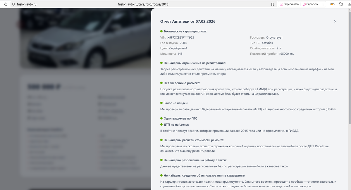
Task: Click the Технические характеристики heading
Action: point(185,31)
